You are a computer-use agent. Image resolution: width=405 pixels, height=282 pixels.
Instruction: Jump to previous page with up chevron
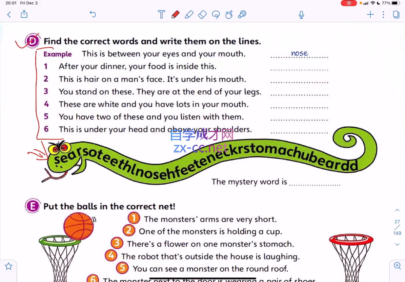pyautogui.click(x=397, y=210)
